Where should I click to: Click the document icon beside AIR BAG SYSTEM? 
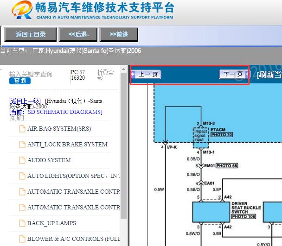pos(22,129)
